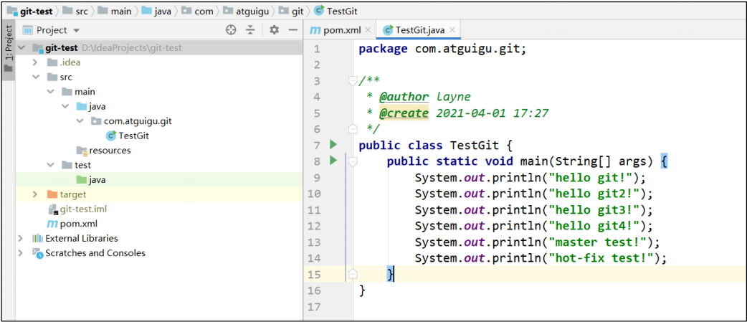The width and height of the screenshot is (747, 322).
Task: Run main method from gutter arrow
Action: 333,161
